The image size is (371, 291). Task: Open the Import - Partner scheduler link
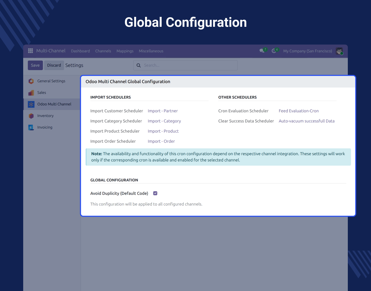coord(163,111)
